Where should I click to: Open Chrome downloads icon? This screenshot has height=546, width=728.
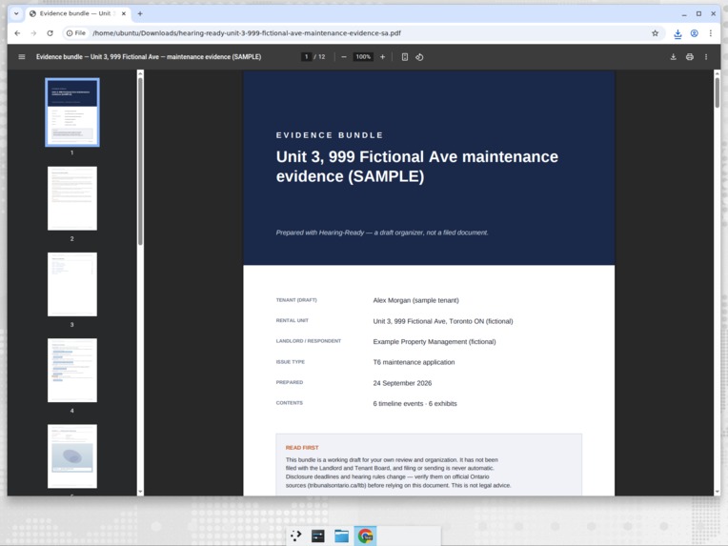677,33
